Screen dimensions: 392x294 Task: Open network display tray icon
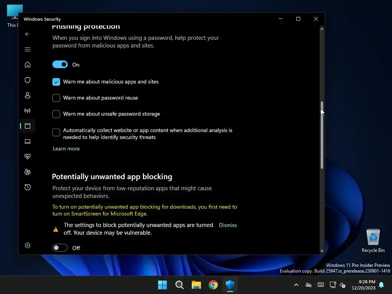(333, 285)
